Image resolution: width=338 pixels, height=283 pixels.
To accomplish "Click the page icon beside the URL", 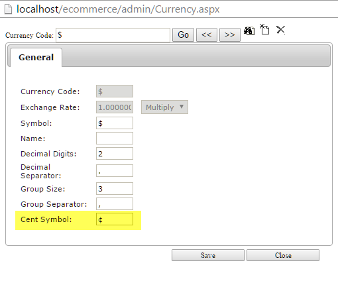I will (x=8, y=9).
